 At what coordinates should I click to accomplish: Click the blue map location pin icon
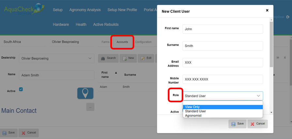pyautogui.click(x=85, y=93)
